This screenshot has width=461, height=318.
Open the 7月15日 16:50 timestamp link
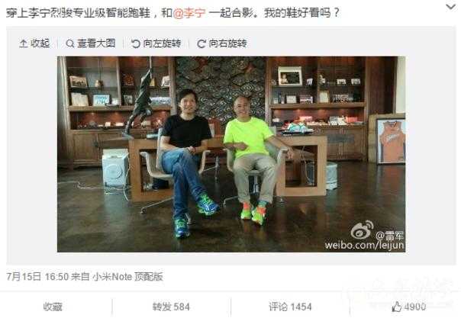(x=37, y=276)
